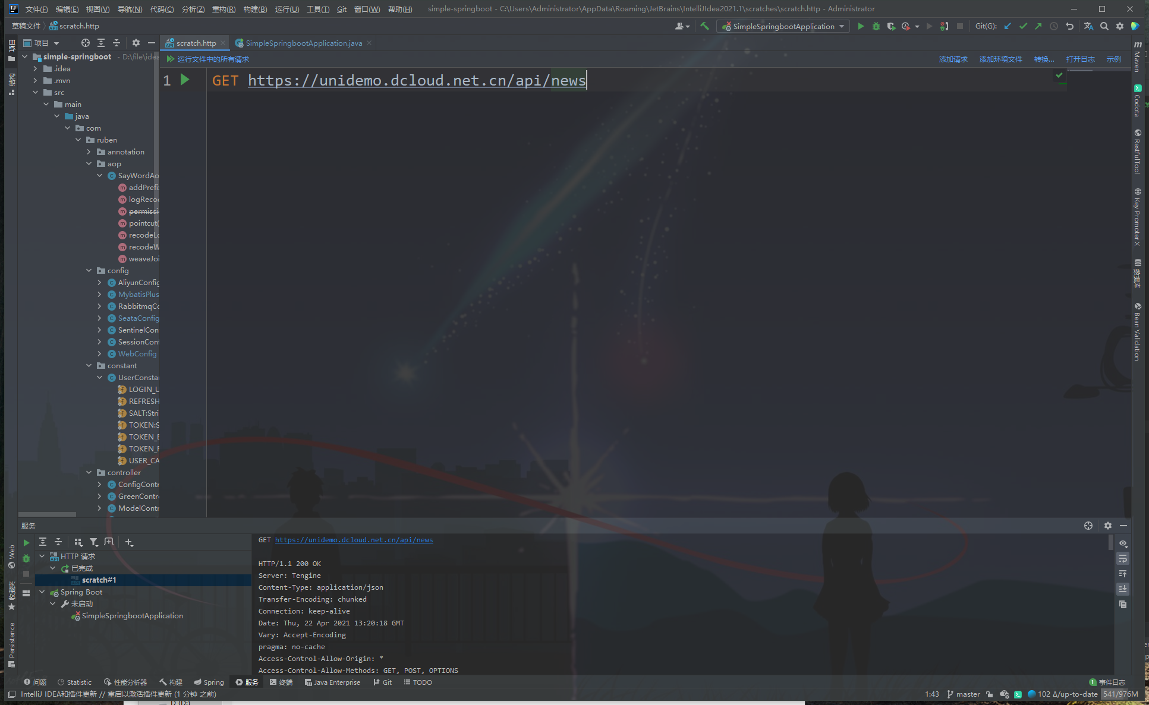Image resolution: width=1149 pixels, height=705 pixels.
Task: Run SimpleSpringbootApplication with the green play button
Action: click(860, 26)
